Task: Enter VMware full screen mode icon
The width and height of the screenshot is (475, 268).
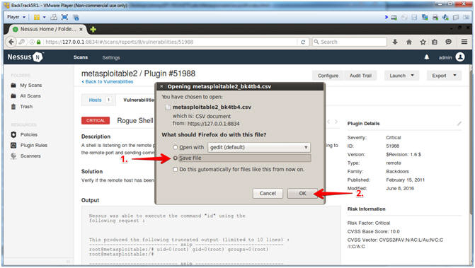Action: pos(64,17)
